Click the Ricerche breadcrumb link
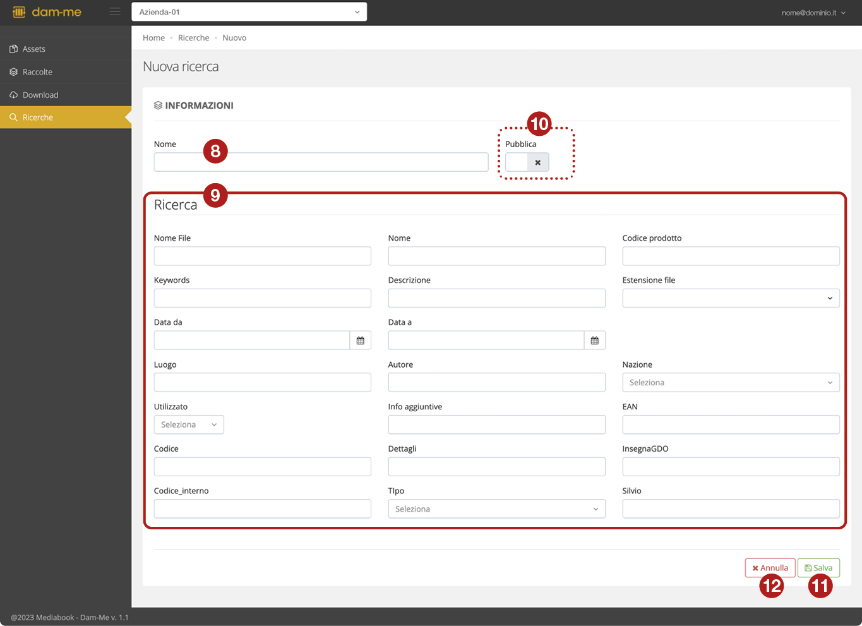862x626 pixels. [x=193, y=38]
